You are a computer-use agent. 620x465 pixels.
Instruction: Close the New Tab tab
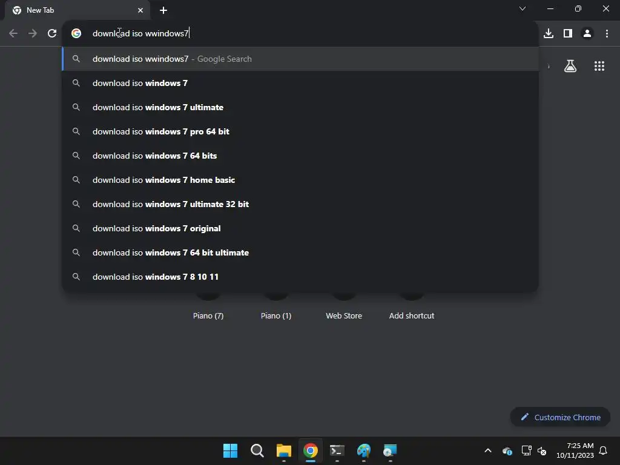click(x=140, y=10)
